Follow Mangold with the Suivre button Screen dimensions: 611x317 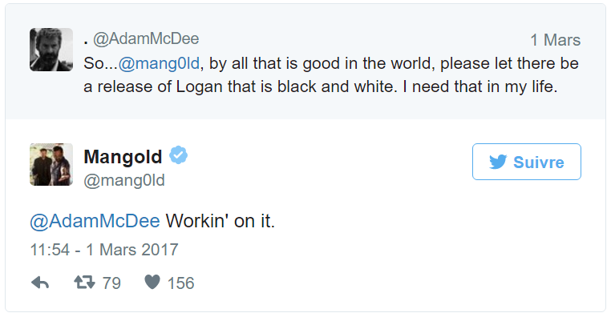(527, 162)
